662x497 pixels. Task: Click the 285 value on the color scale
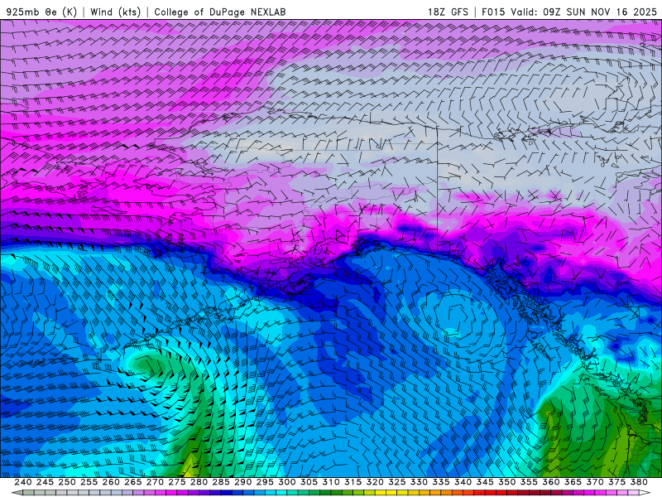point(221,482)
